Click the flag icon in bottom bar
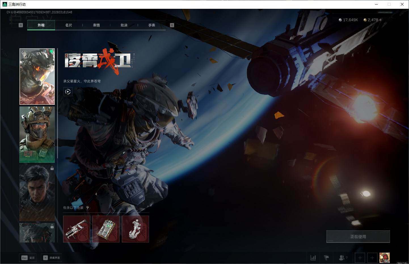The width and height of the screenshot is (409, 264). (326, 258)
